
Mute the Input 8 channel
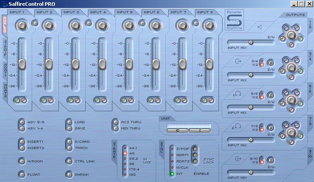[211, 100]
